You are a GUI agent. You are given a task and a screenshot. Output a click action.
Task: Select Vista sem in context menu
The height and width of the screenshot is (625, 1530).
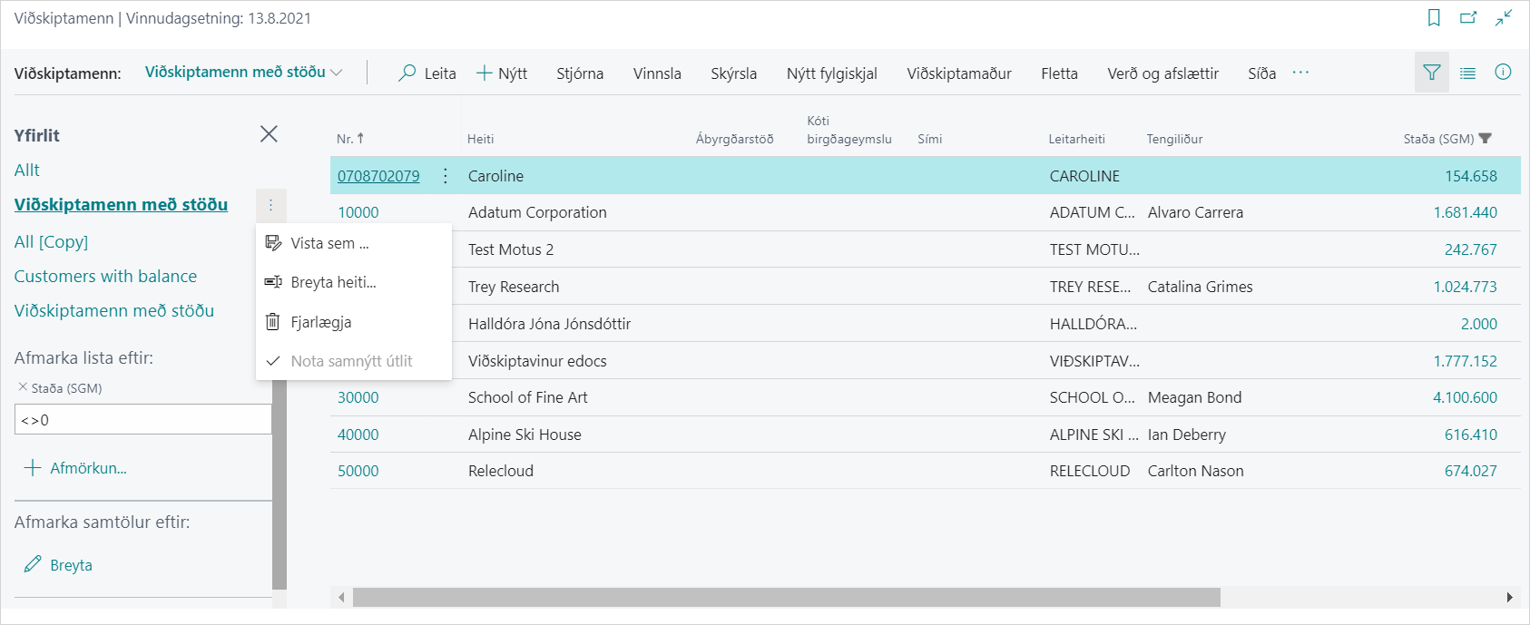(329, 243)
